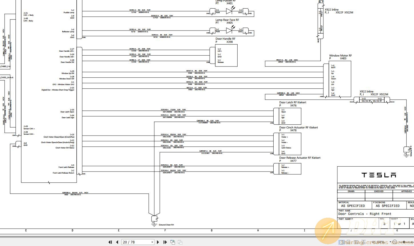The width and height of the screenshot is (414, 246).
Task: Click connector code X403 under Window Motor RF
Action: click(x=343, y=59)
